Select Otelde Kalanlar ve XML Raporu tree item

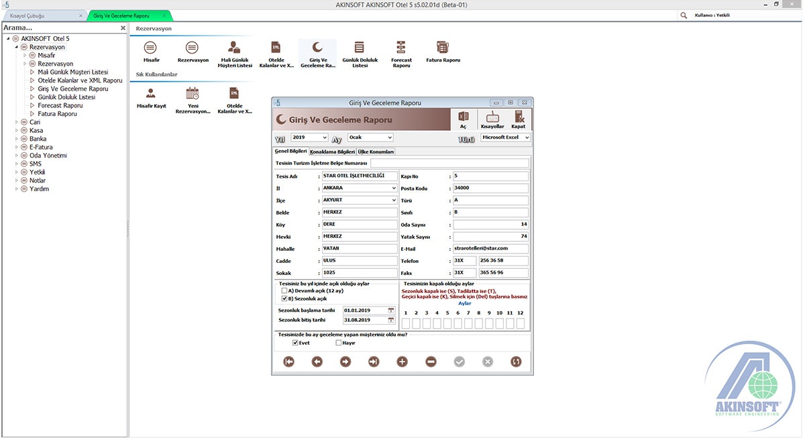(80, 80)
